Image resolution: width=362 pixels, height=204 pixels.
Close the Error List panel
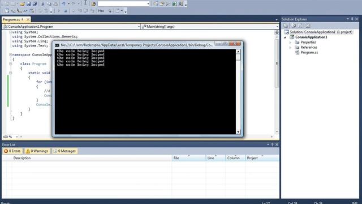[277, 144]
